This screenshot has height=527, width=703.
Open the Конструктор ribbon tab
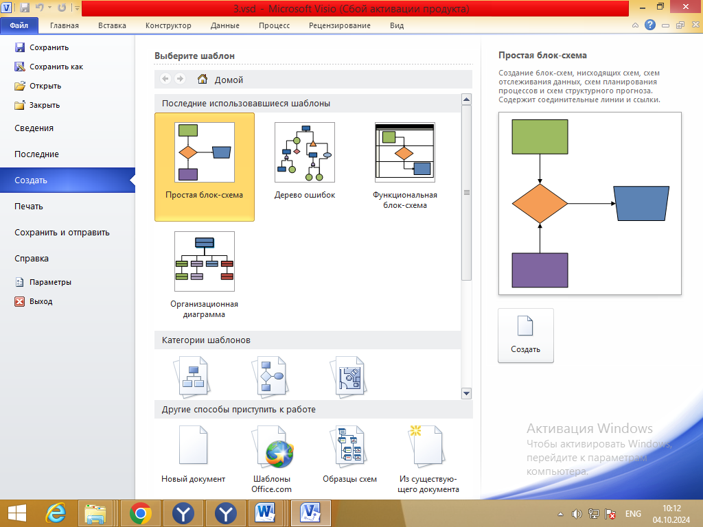(x=168, y=25)
